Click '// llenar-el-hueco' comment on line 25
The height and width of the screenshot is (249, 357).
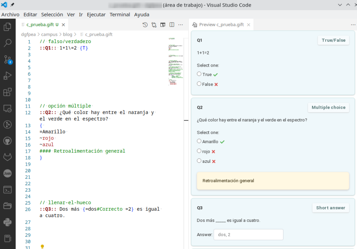(65, 202)
